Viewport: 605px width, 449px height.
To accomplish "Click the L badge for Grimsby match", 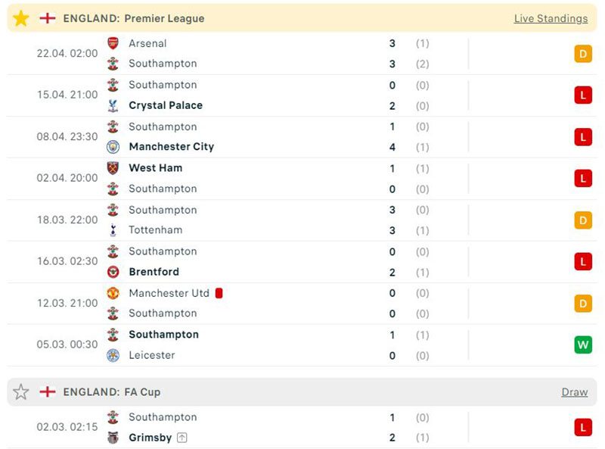I will (x=582, y=428).
